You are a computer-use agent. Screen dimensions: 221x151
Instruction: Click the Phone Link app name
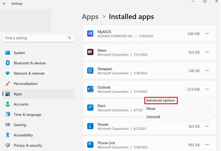click(106, 143)
